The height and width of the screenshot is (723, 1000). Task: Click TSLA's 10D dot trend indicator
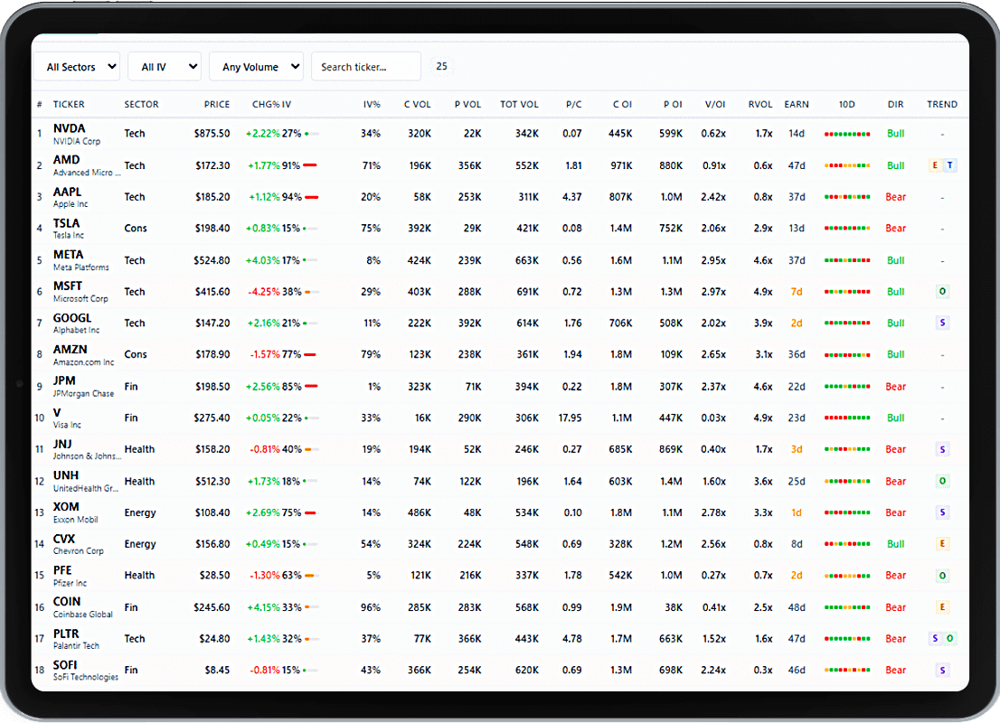[x=846, y=228]
